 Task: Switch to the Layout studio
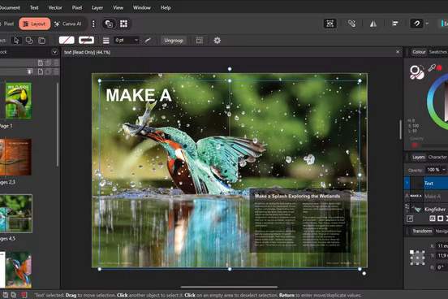[x=35, y=24]
